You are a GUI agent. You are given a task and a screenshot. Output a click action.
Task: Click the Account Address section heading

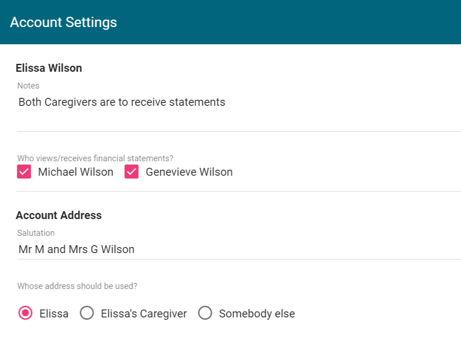coord(59,215)
